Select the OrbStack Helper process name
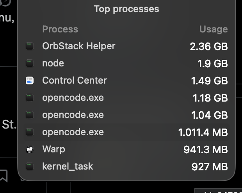The image size is (242, 193). 79,46
